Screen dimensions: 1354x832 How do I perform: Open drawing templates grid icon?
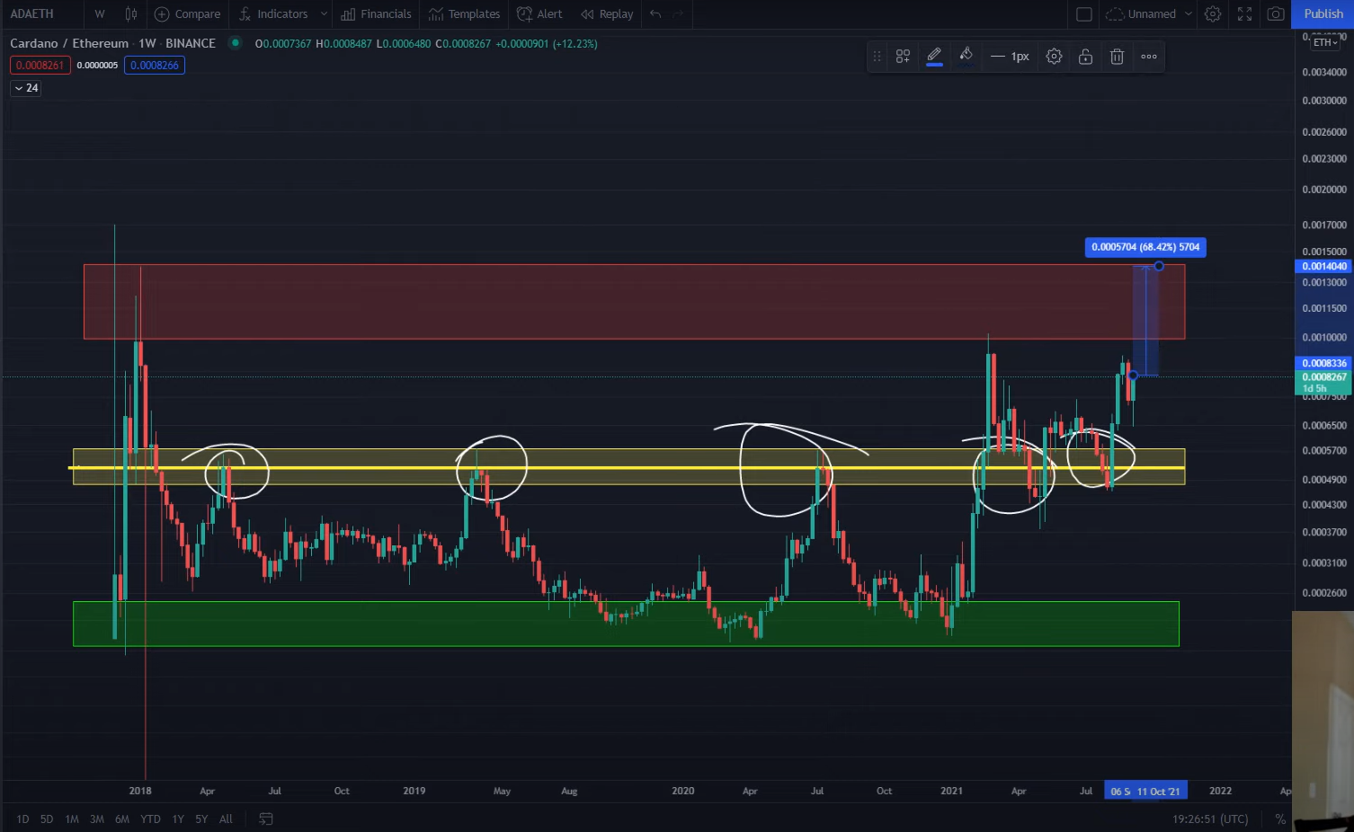pos(903,57)
